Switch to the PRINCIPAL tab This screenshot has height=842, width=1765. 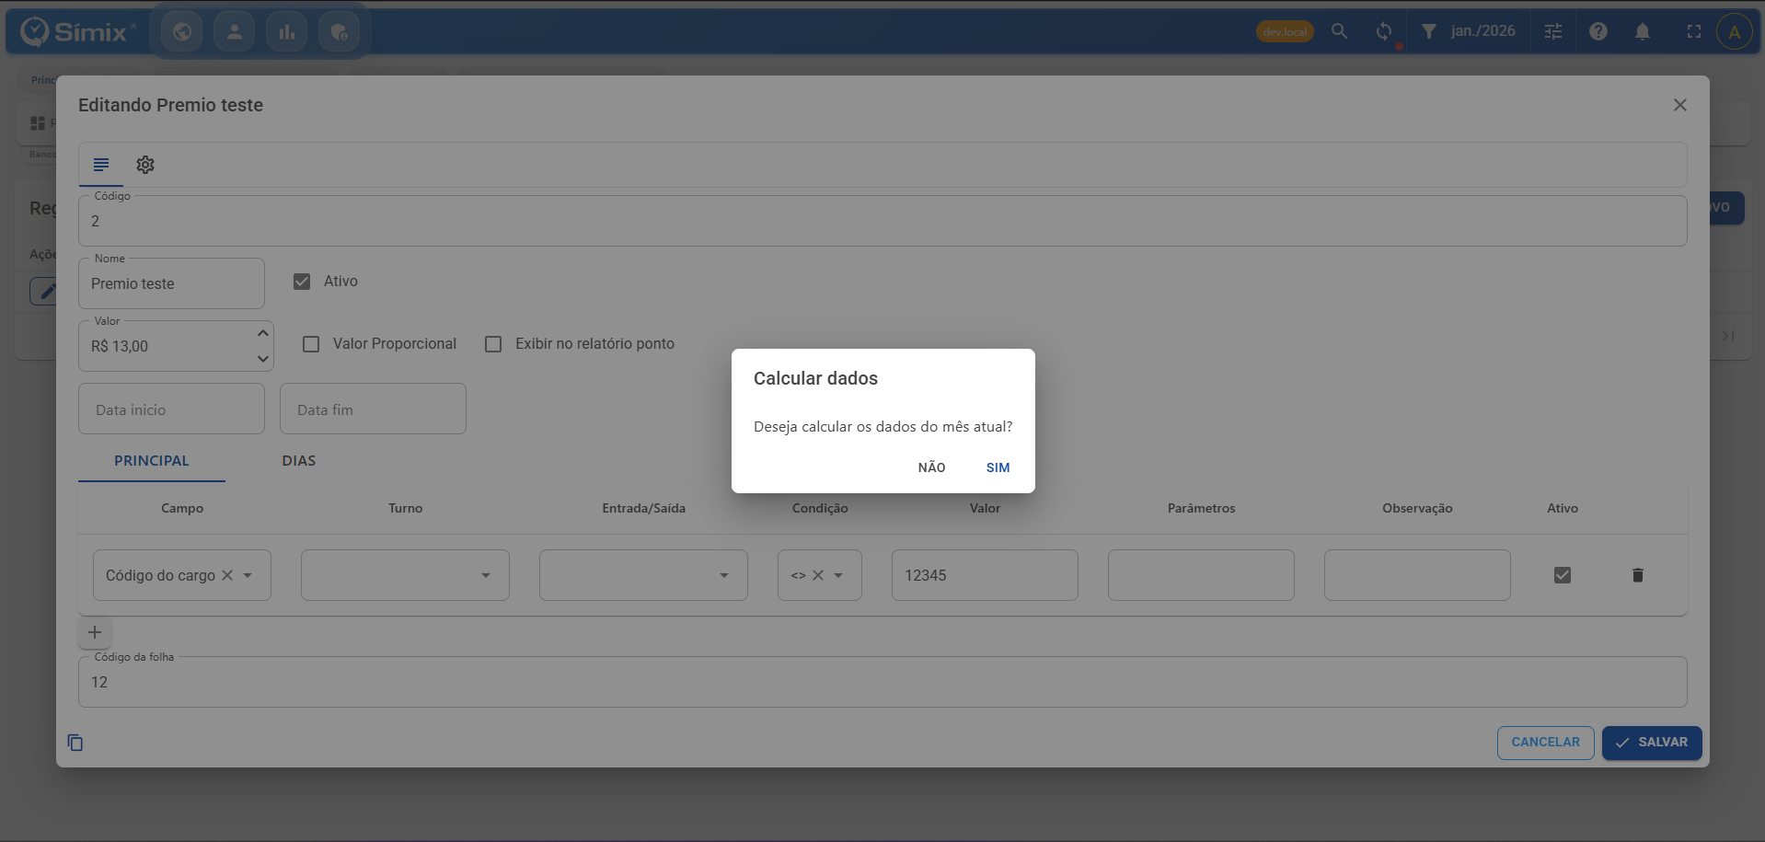(152, 461)
